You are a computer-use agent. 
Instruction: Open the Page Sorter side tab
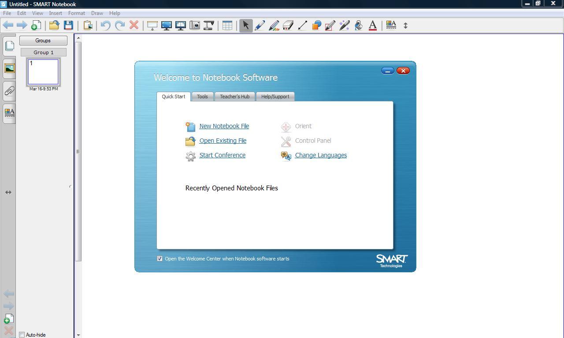(9, 45)
